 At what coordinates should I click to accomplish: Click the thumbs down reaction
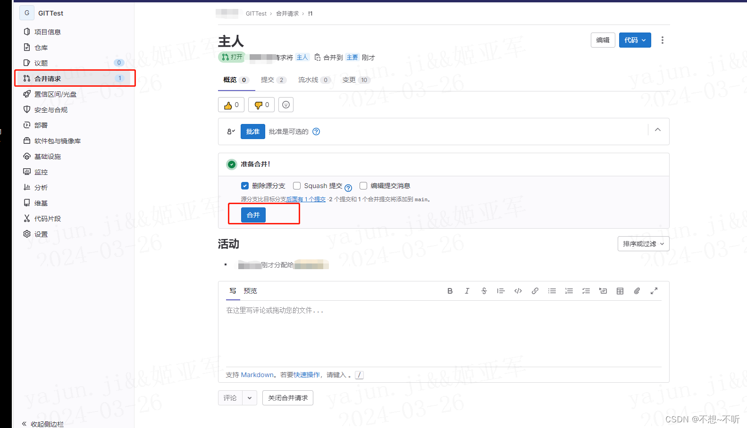(x=261, y=105)
